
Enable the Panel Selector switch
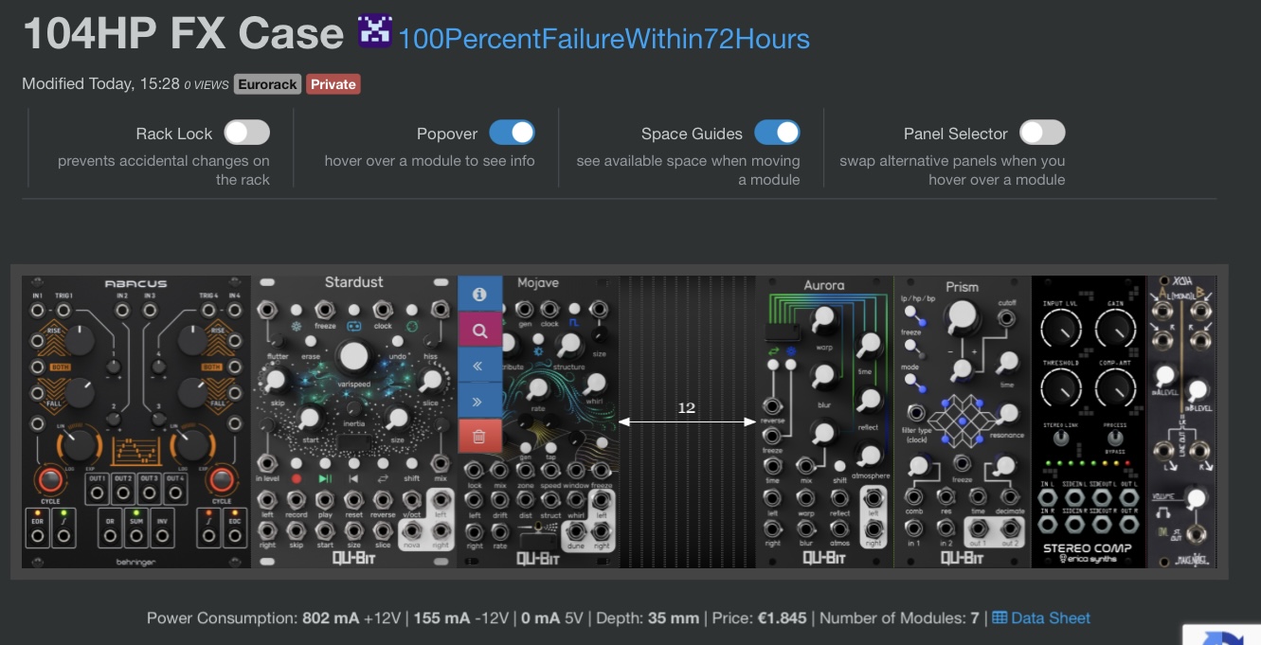[1042, 133]
